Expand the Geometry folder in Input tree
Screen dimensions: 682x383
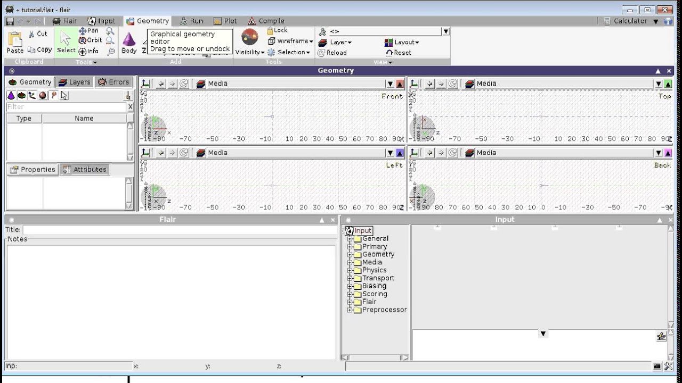350,254
